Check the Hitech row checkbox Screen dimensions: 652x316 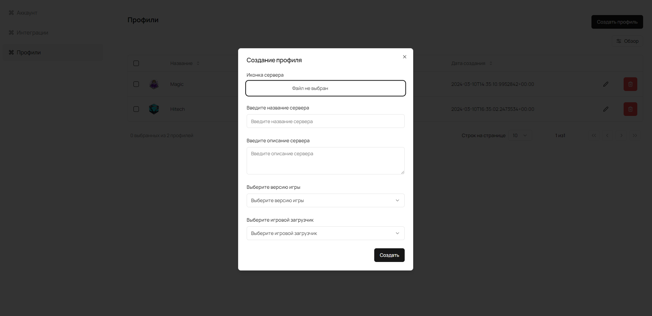point(136,109)
